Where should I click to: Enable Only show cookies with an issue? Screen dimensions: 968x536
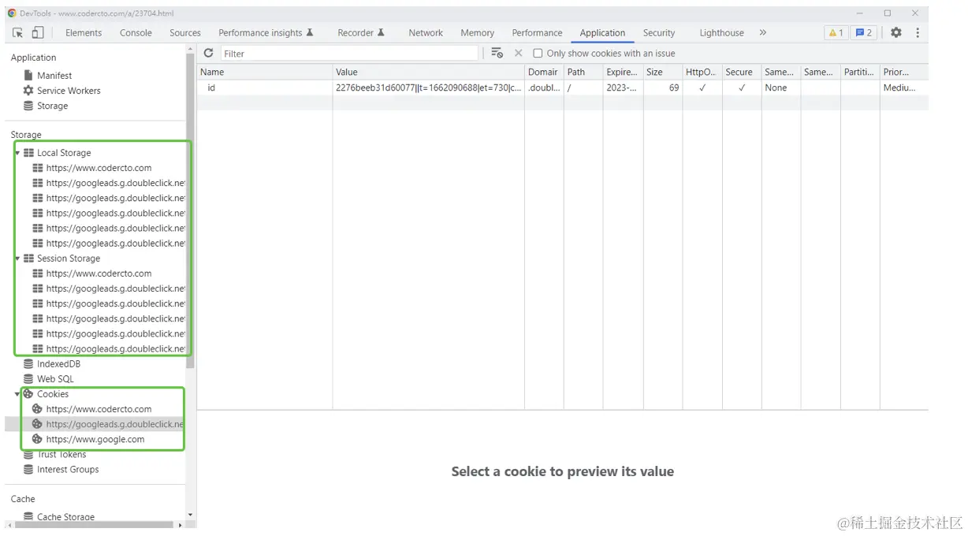point(538,53)
